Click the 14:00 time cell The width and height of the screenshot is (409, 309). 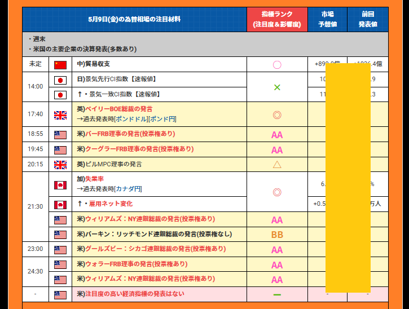36,87
